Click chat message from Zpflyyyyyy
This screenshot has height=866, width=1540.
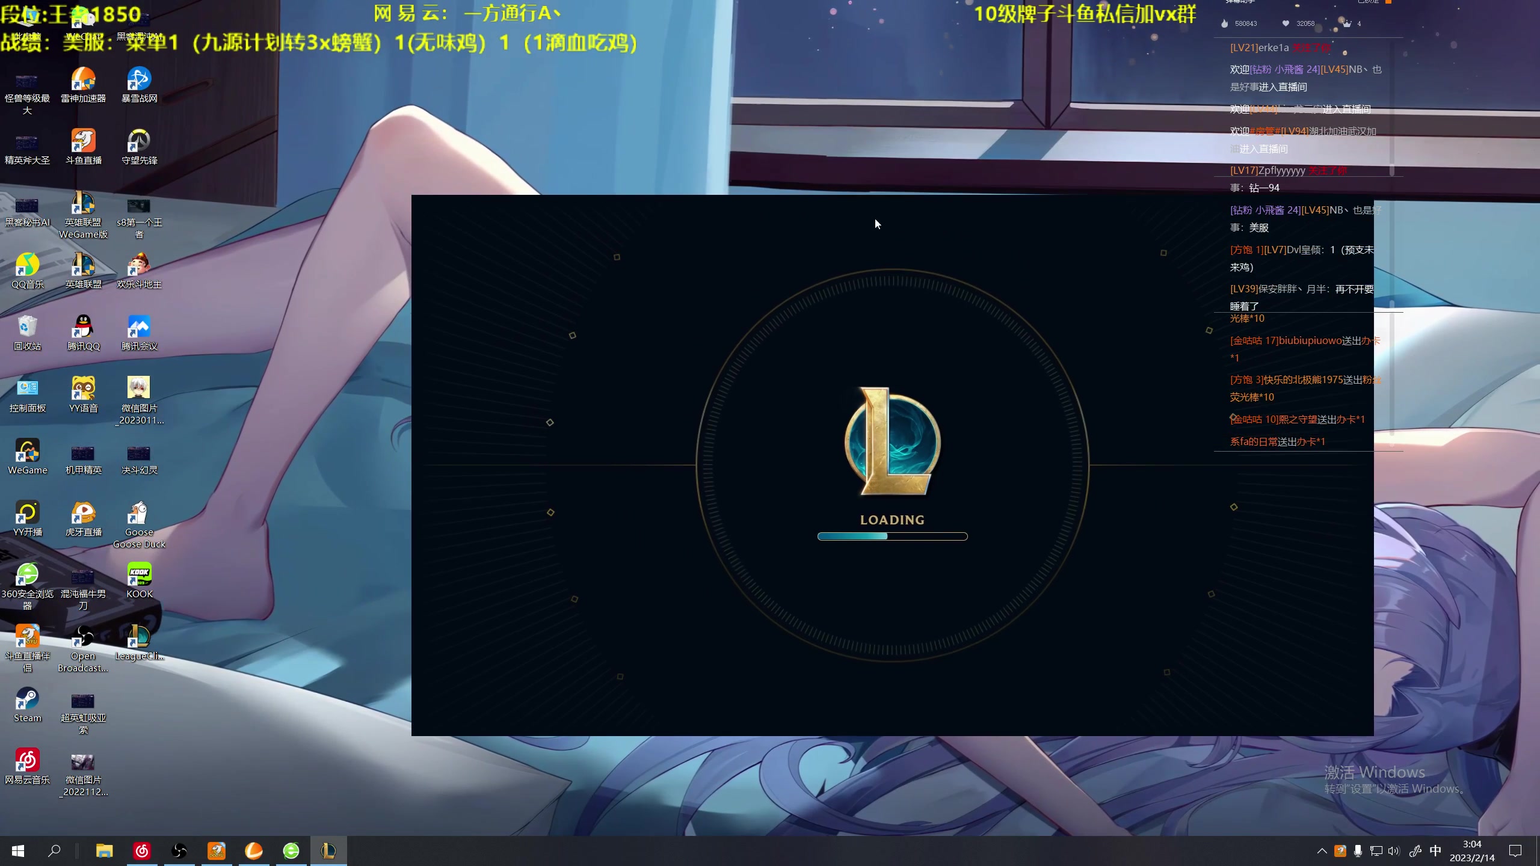pyautogui.click(x=1289, y=171)
